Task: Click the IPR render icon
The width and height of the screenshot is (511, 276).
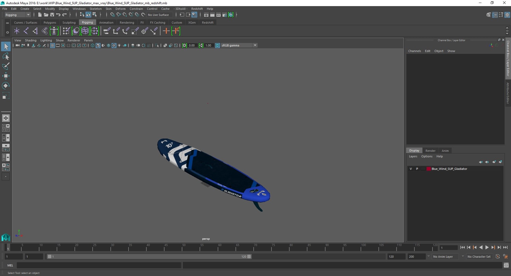Action: click(x=219, y=15)
